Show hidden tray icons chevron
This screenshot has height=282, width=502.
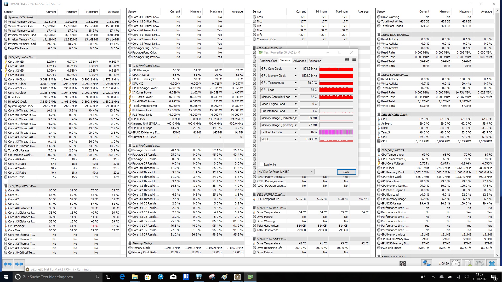click(433, 277)
